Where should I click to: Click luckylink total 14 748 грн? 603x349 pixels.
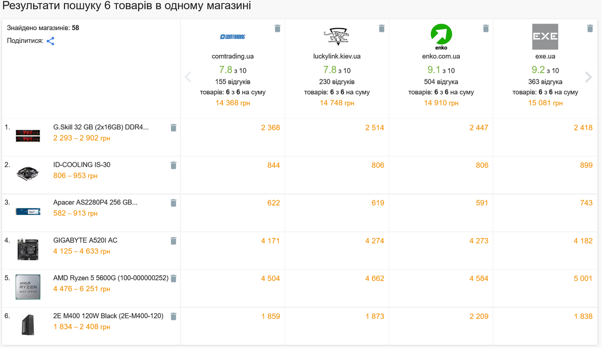point(337,103)
